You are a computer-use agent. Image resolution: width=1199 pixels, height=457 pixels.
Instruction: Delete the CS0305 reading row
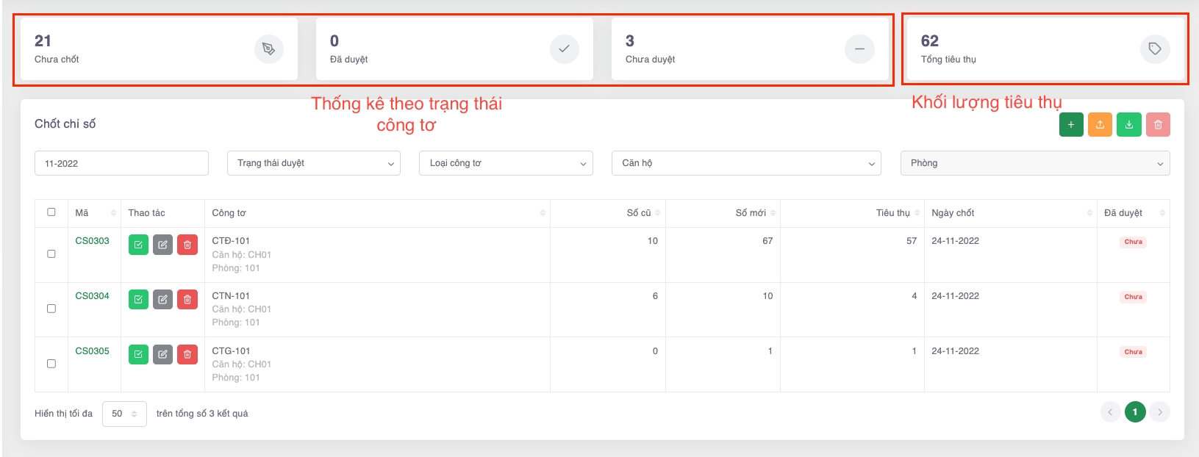coord(187,355)
